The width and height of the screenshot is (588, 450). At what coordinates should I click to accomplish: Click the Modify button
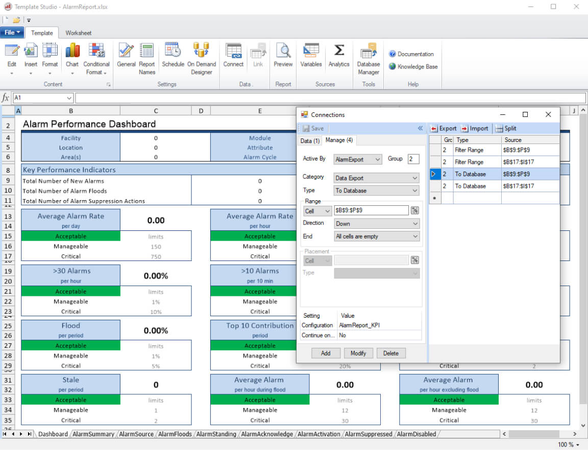(x=358, y=353)
